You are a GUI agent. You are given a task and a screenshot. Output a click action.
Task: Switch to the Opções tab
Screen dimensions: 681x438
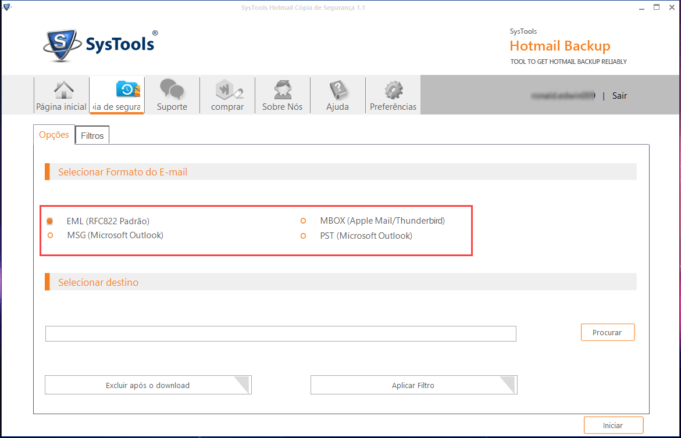click(54, 135)
